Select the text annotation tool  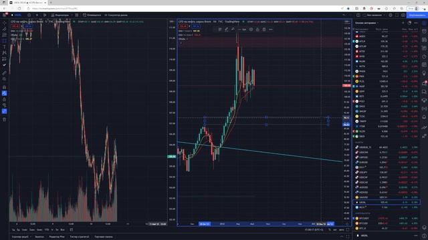4,47
